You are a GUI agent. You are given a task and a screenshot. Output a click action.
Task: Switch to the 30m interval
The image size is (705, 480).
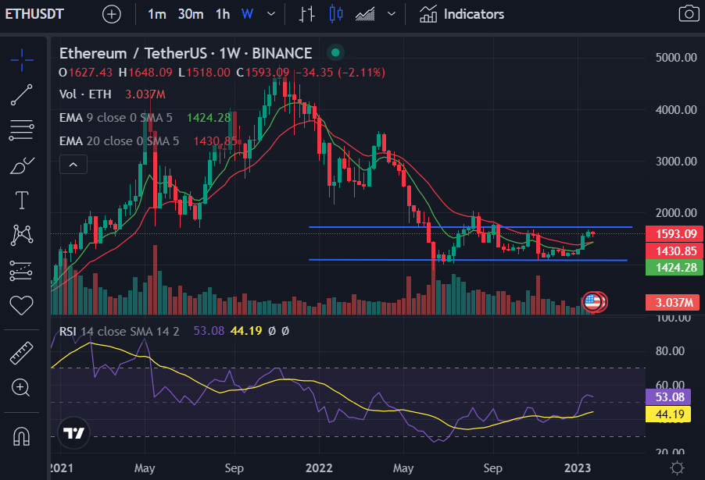point(191,14)
